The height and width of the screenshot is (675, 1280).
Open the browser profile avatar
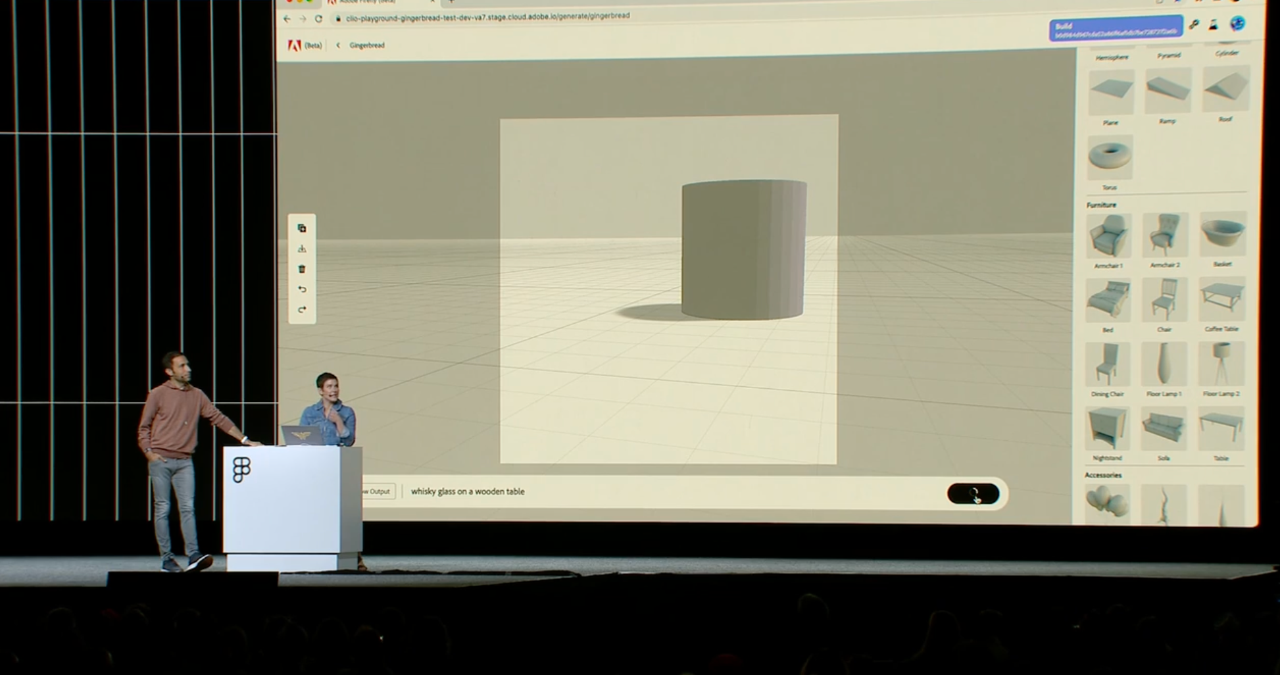[x=1237, y=24]
